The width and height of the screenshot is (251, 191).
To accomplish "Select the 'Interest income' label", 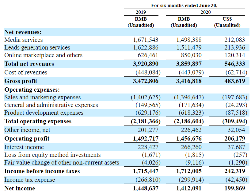I will [x=24, y=147].
